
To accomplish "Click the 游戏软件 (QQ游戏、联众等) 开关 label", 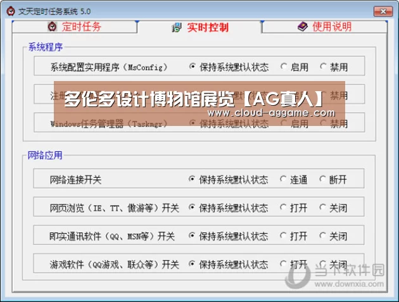I will (x=115, y=265).
